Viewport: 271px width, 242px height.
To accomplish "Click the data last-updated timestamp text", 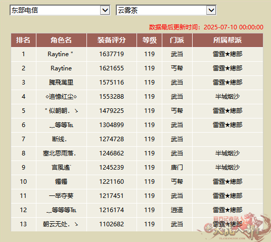I will point(206,27).
